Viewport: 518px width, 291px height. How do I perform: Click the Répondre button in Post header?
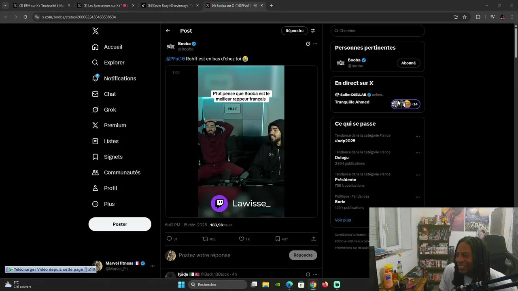coord(295,31)
